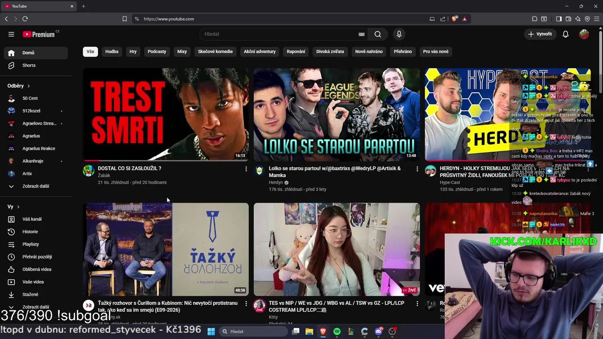This screenshot has height=339, width=603.
Task: Reload the page in the browser
Action: click(25, 19)
